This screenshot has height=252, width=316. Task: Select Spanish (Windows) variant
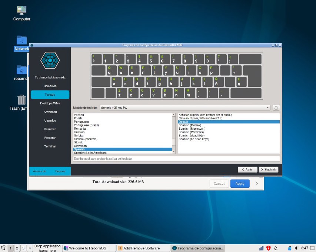point(229,132)
